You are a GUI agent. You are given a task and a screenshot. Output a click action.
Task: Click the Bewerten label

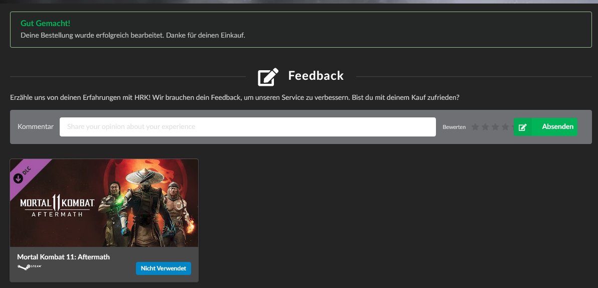click(x=454, y=127)
